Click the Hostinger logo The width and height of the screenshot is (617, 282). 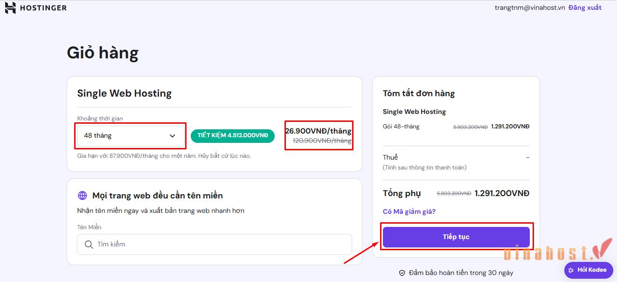[x=35, y=7]
